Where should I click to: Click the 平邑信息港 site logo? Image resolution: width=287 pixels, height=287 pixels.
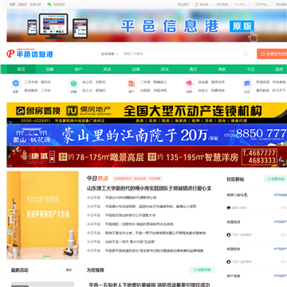tap(29, 53)
